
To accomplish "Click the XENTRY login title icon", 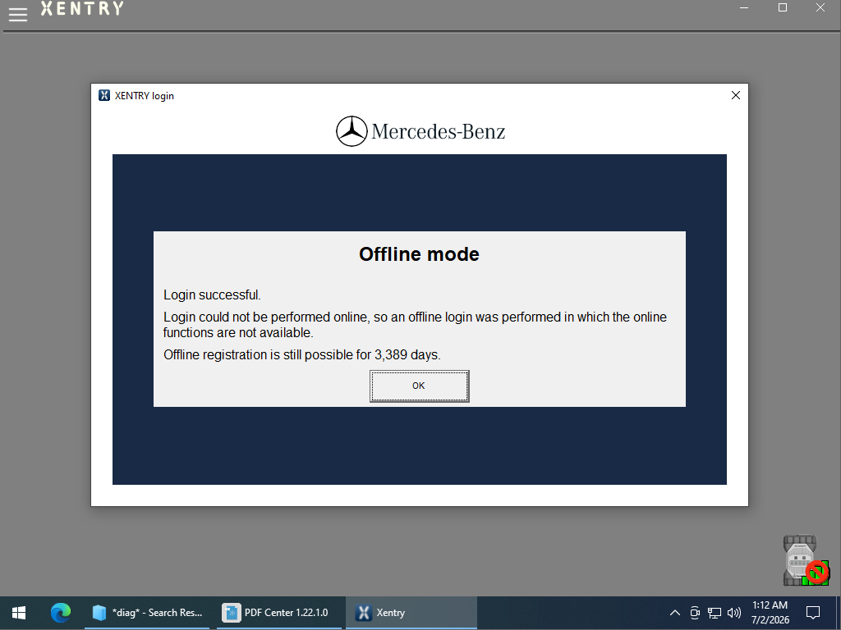I will pyautogui.click(x=104, y=95).
